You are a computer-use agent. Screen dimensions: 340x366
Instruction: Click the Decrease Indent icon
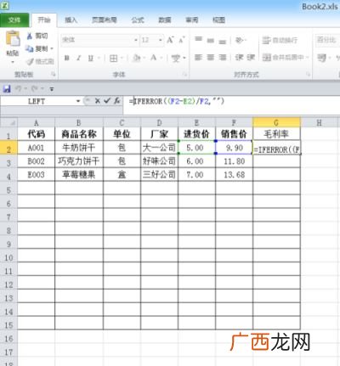(239, 58)
